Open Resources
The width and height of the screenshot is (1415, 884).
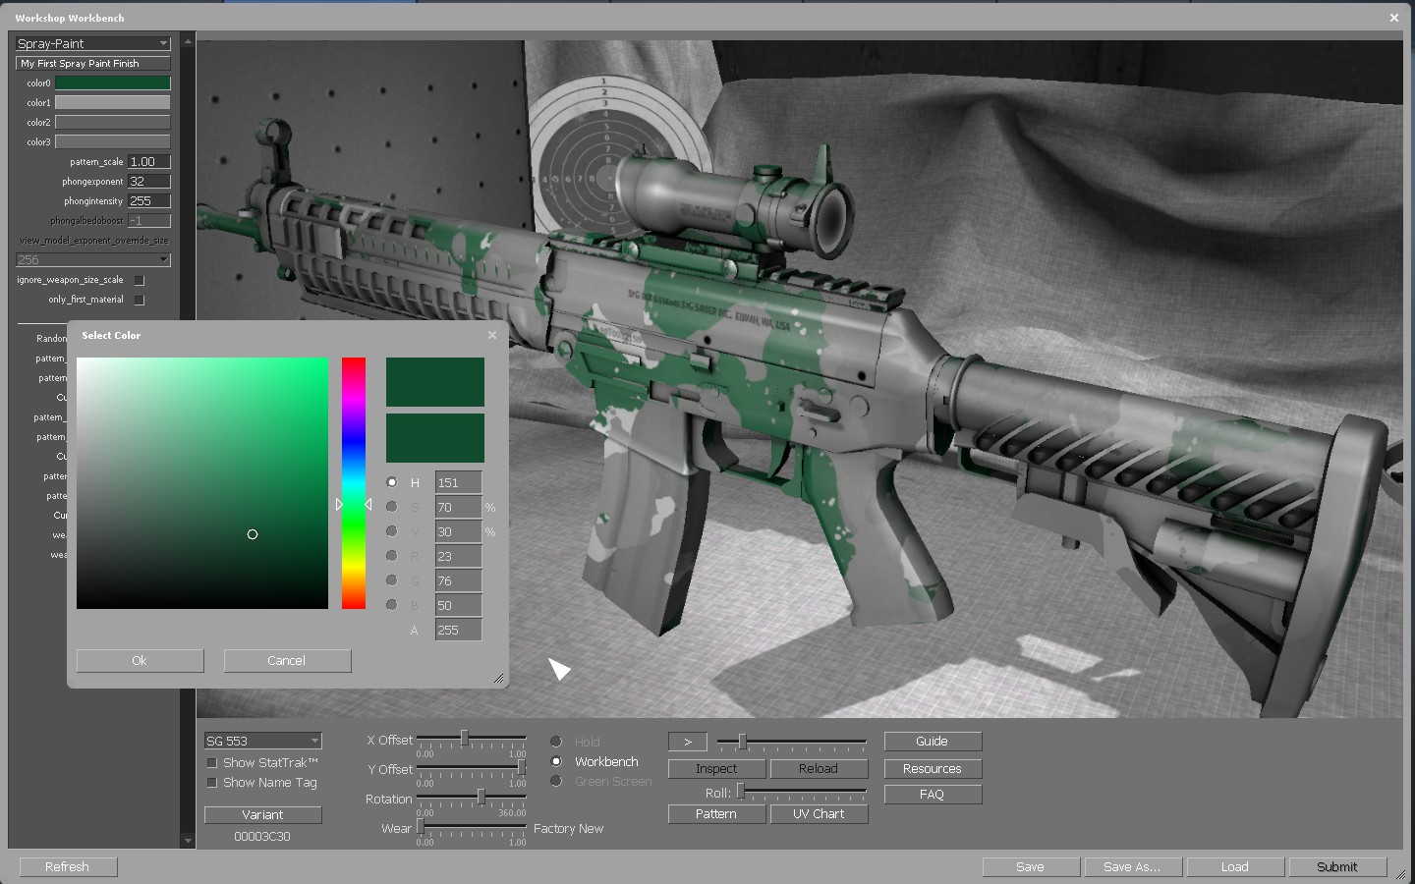point(933,769)
